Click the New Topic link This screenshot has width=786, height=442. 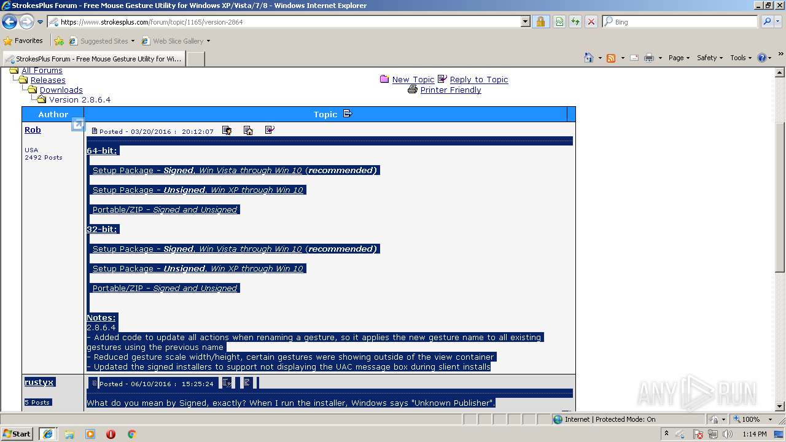[413, 80]
